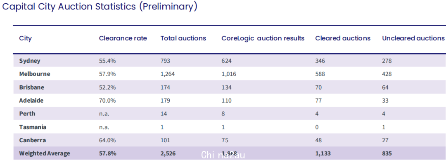This screenshot has height=160, width=446.
Task: Select the Sydney row label
Action: click(30, 61)
